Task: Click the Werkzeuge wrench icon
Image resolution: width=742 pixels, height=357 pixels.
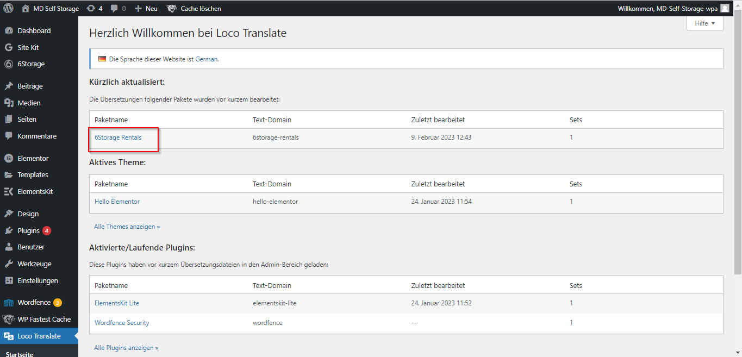Action: point(9,264)
